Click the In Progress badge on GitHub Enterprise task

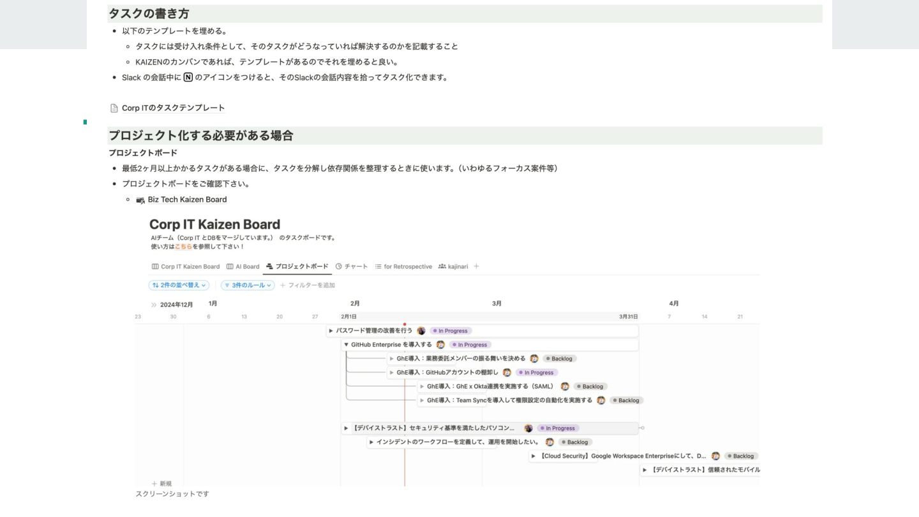tap(470, 345)
